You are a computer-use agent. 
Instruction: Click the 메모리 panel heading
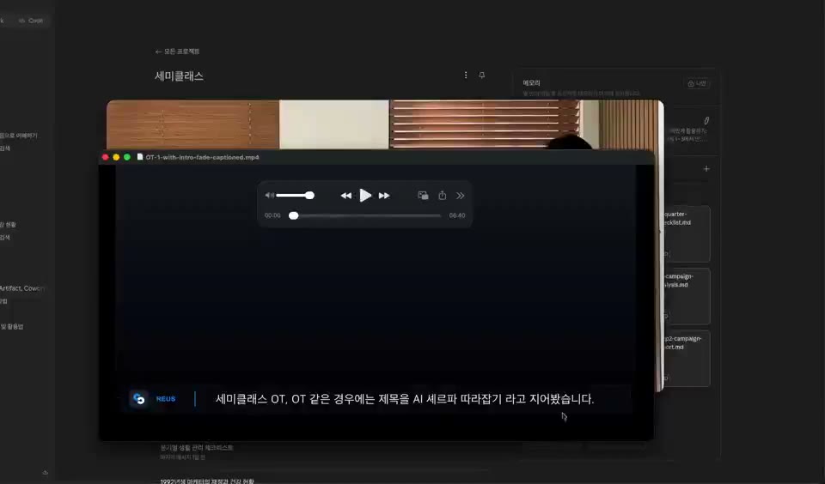531,83
